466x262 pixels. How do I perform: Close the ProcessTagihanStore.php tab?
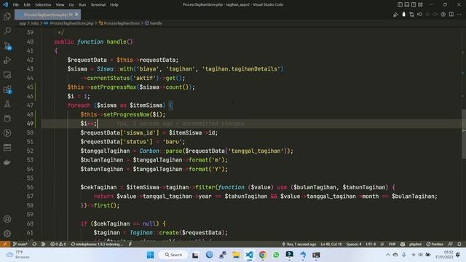(76, 15)
